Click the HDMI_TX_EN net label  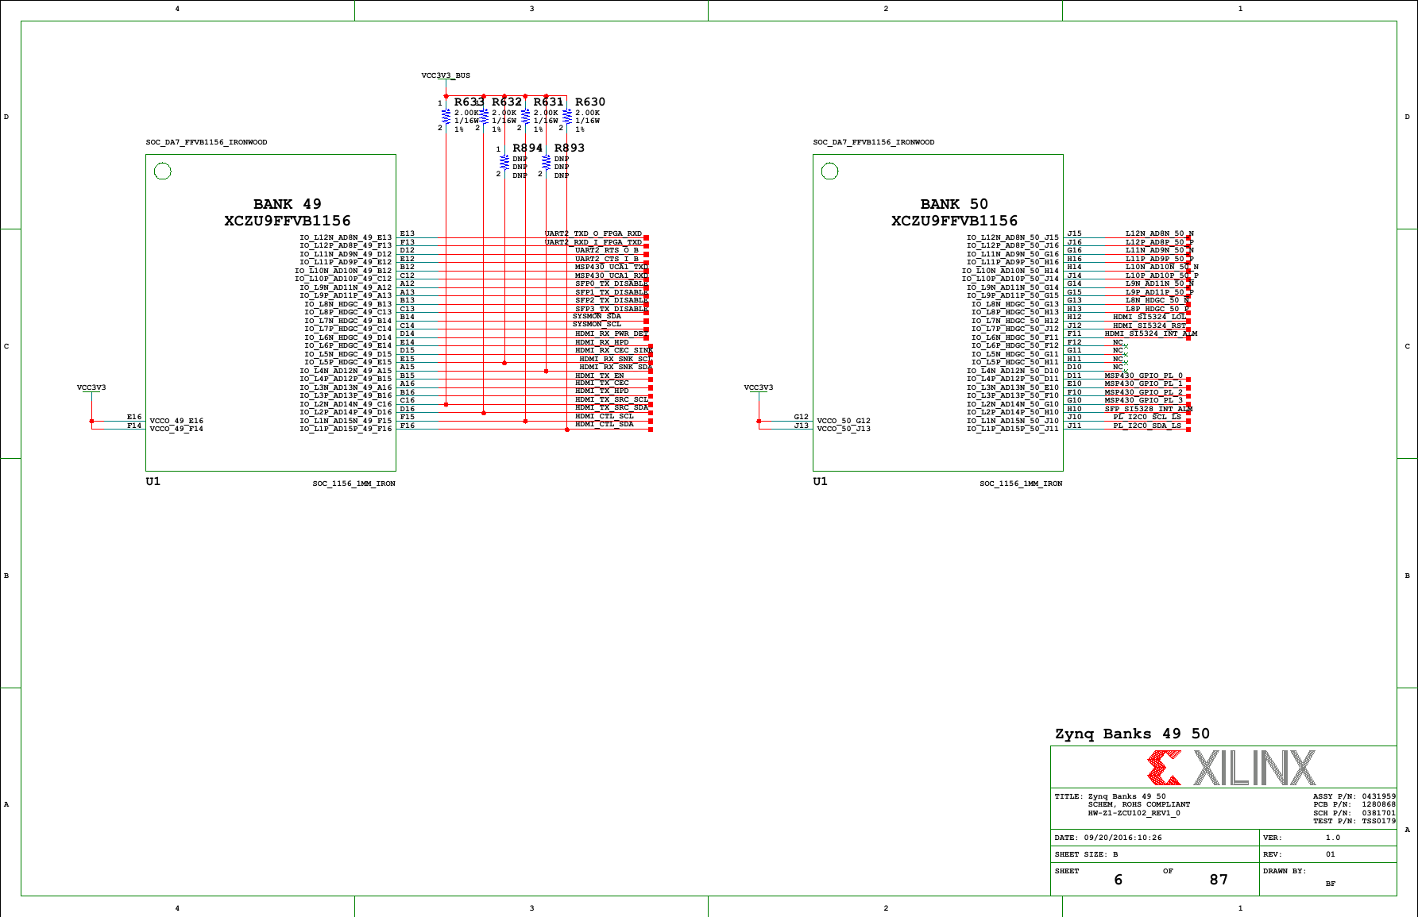click(600, 376)
